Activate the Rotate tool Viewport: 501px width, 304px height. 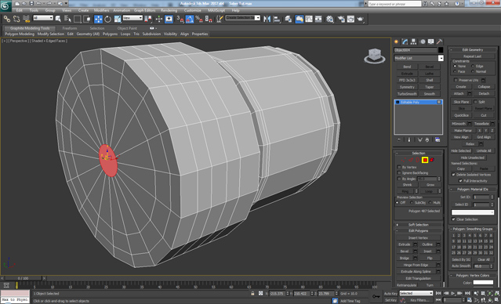[x=107, y=19]
